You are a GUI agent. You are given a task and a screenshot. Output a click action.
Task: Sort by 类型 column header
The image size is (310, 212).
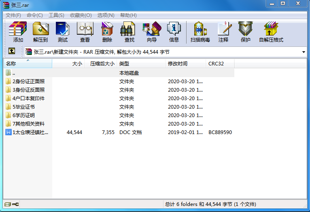click(141, 63)
